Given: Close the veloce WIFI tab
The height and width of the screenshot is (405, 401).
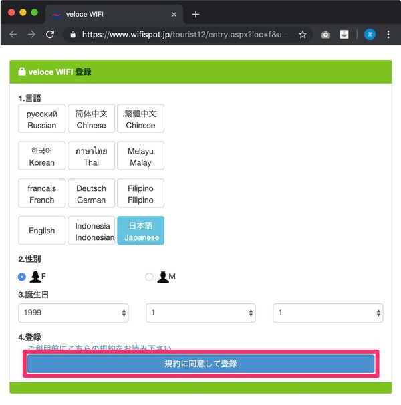Looking at the screenshot, I should pyautogui.click(x=174, y=15).
